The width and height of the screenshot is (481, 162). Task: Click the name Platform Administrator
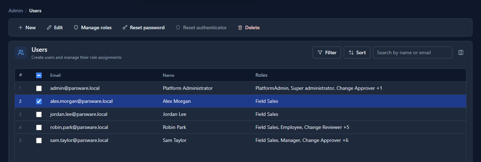pyautogui.click(x=188, y=88)
